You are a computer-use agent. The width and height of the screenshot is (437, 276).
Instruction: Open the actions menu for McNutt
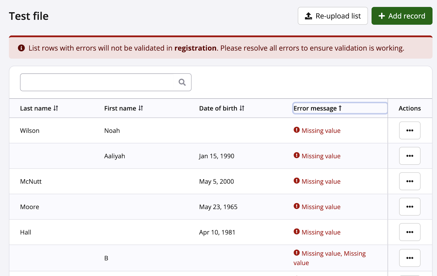click(x=409, y=181)
